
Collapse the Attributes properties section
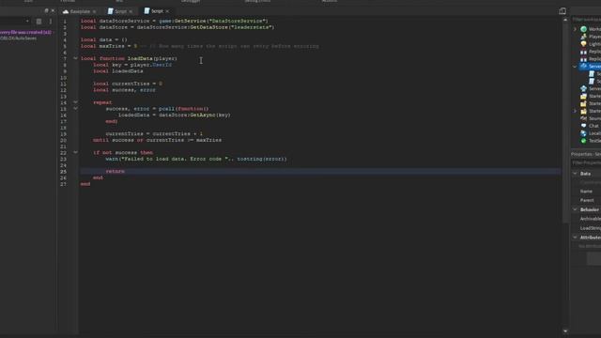(575, 238)
